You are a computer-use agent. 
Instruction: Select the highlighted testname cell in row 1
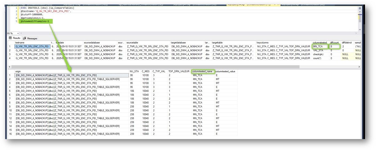[32, 46]
